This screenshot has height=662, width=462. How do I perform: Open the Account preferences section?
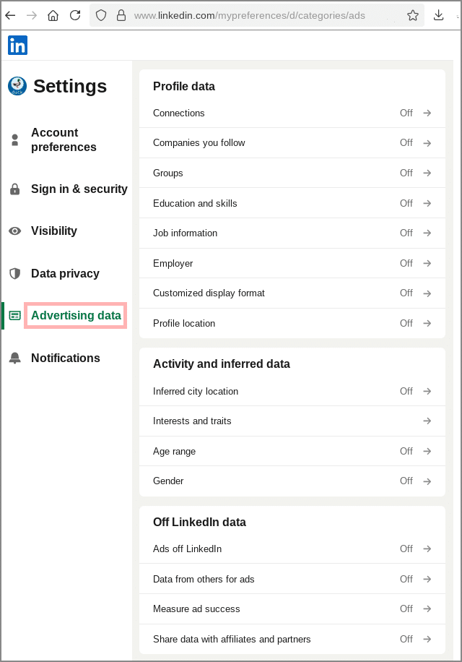pyautogui.click(x=65, y=140)
